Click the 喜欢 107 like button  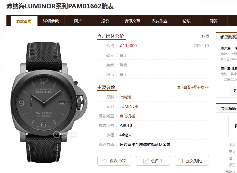point(114,161)
